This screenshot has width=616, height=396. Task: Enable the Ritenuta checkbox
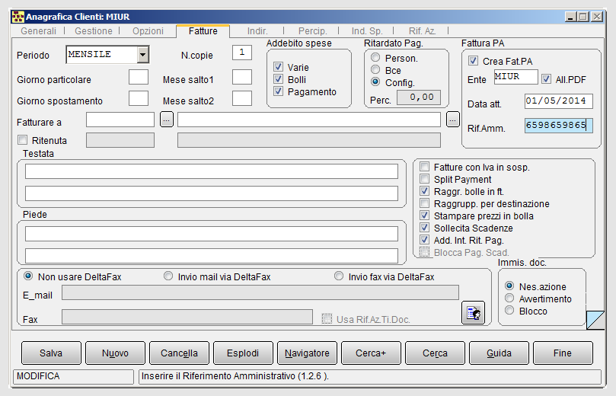pos(22,140)
